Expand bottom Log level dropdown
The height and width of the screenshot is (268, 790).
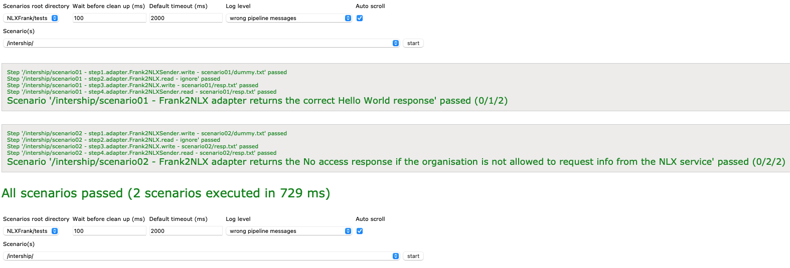point(289,231)
